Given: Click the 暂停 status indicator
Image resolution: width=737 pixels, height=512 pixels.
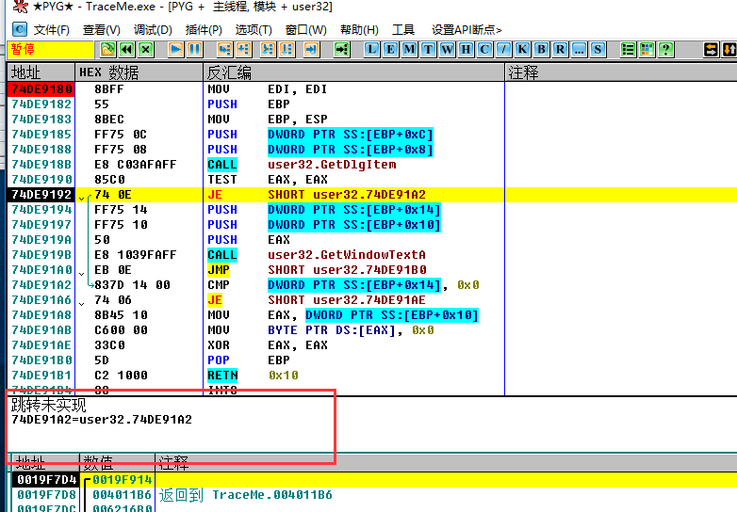Looking at the screenshot, I should point(50,49).
